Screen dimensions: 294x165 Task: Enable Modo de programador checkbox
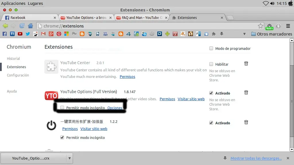[x=211, y=48]
